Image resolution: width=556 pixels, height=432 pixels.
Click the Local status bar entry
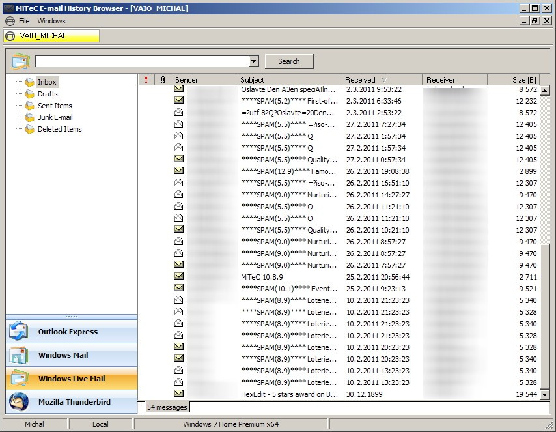pyautogui.click(x=100, y=424)
